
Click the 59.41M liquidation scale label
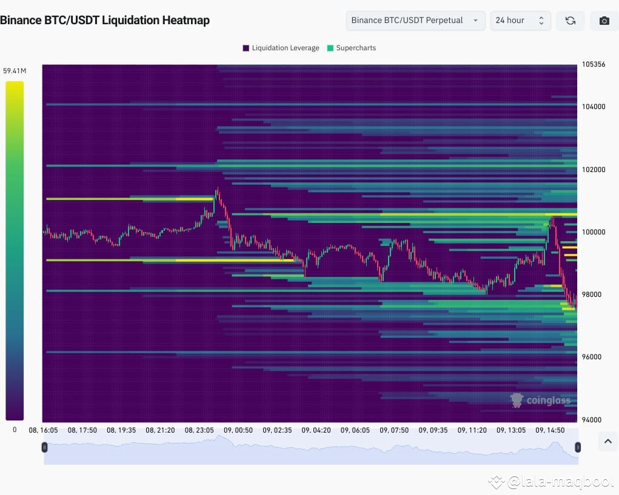tap(15, 70)
